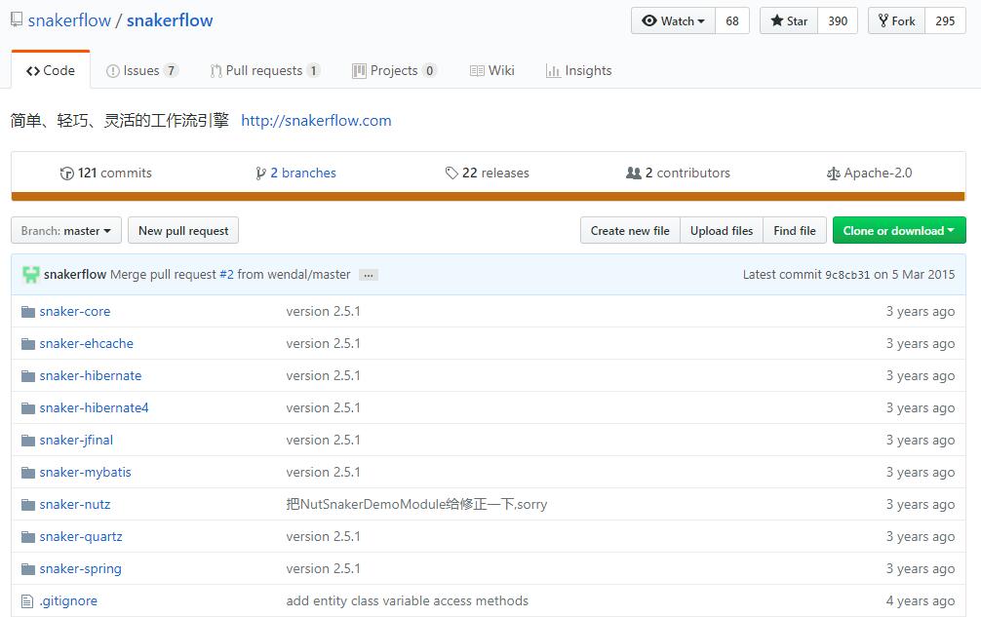Click the file icon beside .gitignore
This screenshot has height=617, width=981.
pyautogui.click(x=27, y=601)
